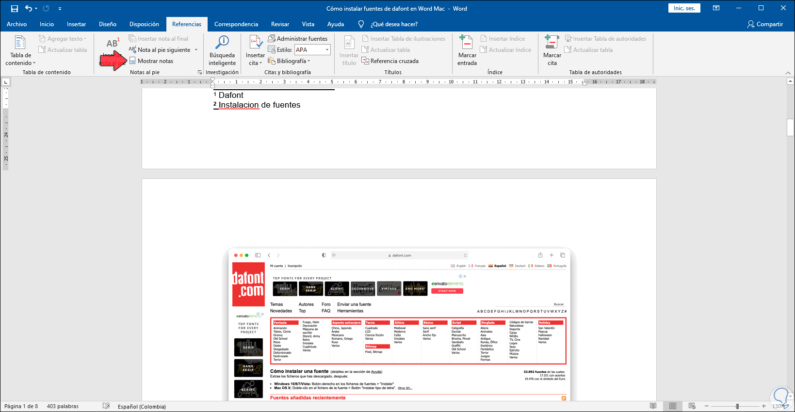This screenshot has height=412, width=795.
Task: Expand the Undo history dropdown arrow
Action: [36, 9]
